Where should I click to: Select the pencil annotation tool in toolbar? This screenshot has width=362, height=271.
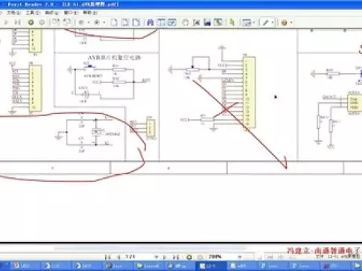point(266,22)
